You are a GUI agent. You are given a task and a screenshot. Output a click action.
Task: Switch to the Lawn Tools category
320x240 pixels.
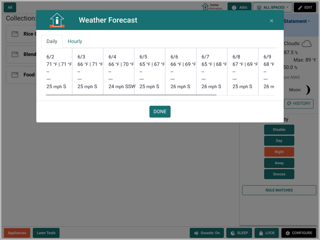point(46,233)
